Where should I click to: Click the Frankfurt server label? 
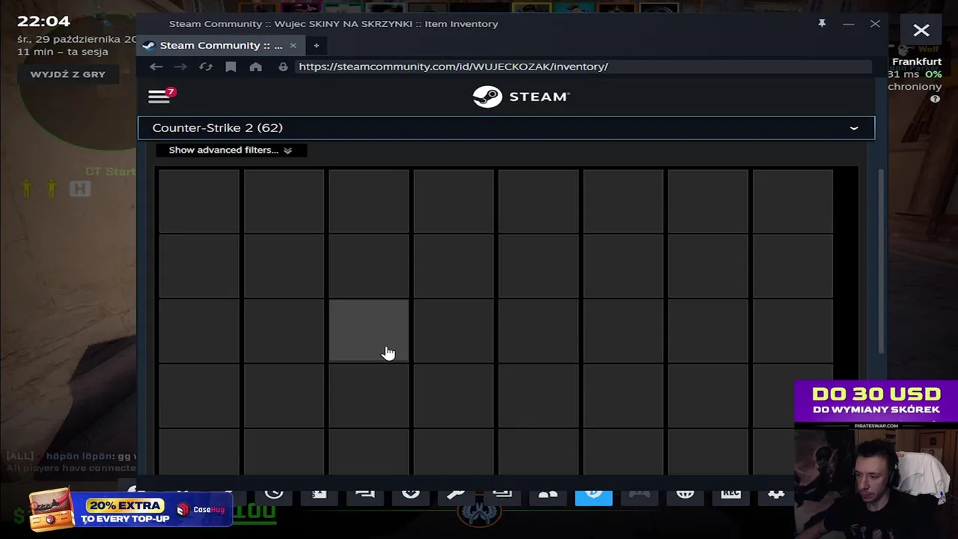916,61
